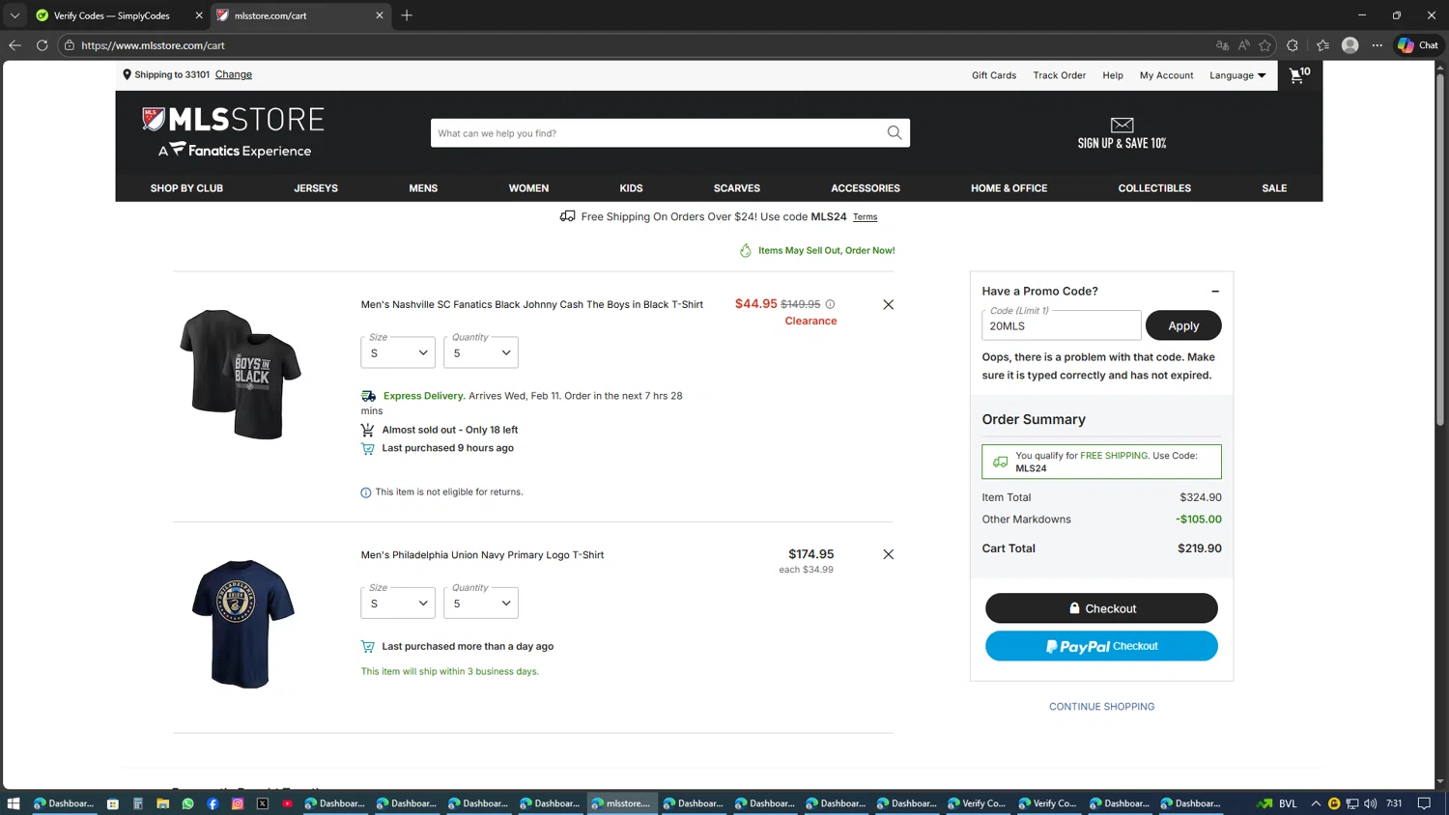The image size is (1449, 815).
Task: Click the Nashville SC black T-shirt thumbnail
Action: pyautogui.click(x=241, y=374)
